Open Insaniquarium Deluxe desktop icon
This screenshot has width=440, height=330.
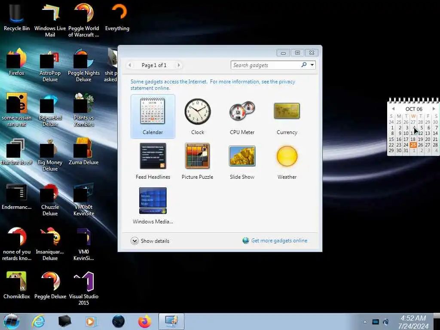(50, 243)
